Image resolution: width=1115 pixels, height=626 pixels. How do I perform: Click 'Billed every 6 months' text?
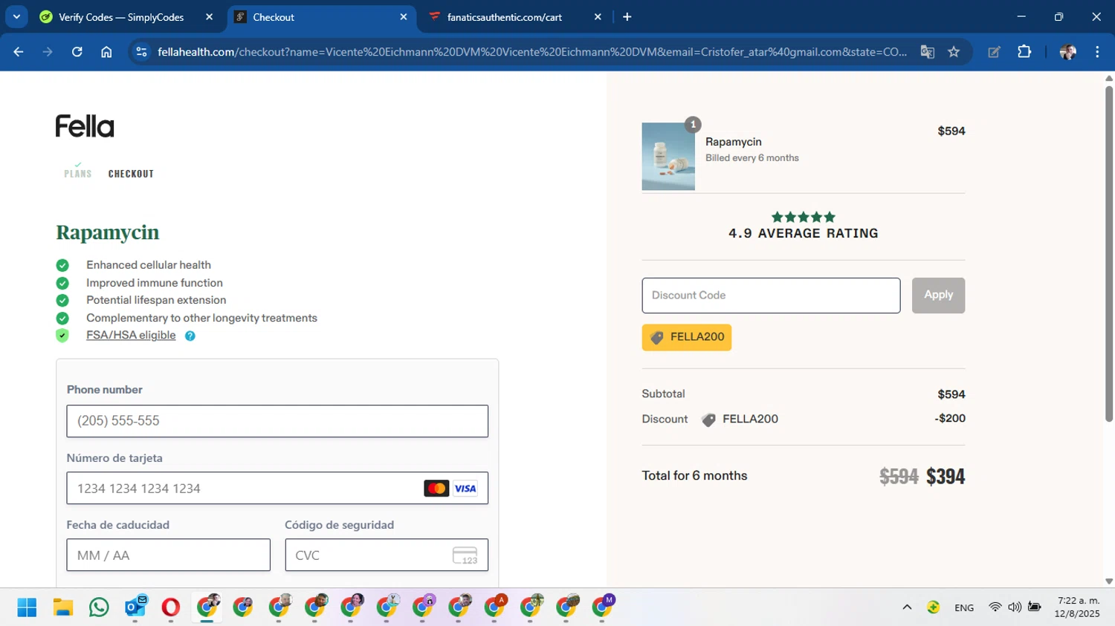point(752,158)
